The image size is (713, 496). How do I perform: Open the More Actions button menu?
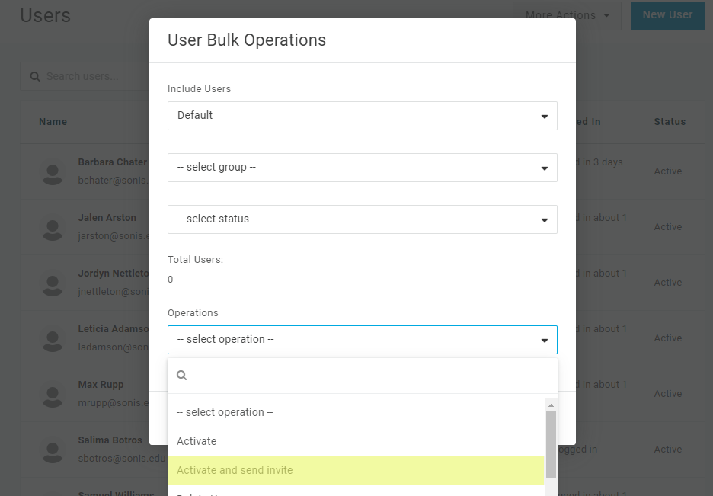point(567,15)
